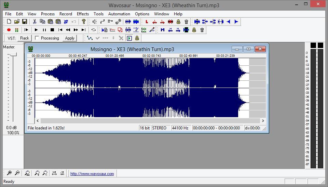Toggle the marker lock icon
The width and height of the screenshot is (328, 187).
194,30
